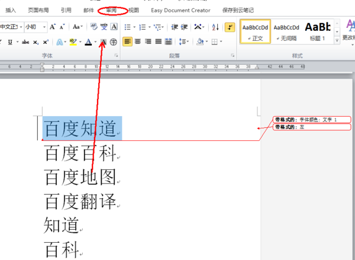Apply the current font color A
The width and height of the screenshot is (355, 260).
click(89, 42)
